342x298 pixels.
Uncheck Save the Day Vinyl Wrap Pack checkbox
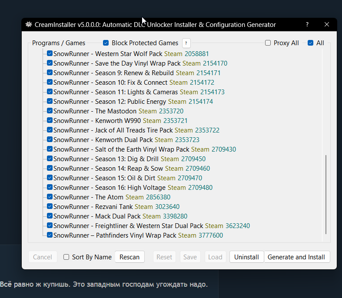(x=50, y=63)
